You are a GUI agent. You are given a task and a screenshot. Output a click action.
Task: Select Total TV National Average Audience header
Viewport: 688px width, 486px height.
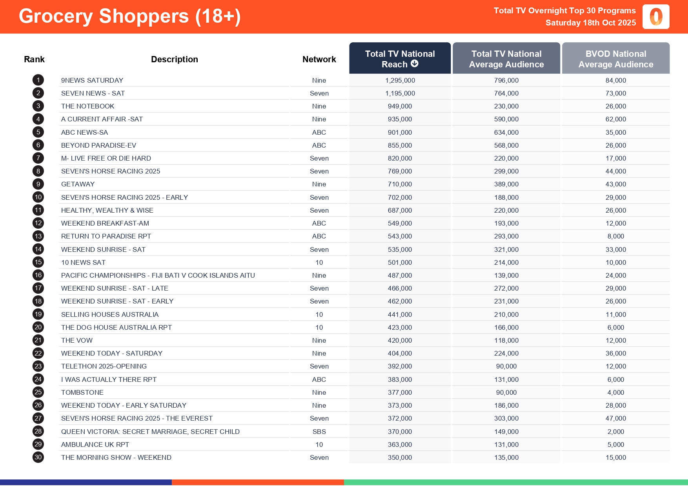pos(506,59)
